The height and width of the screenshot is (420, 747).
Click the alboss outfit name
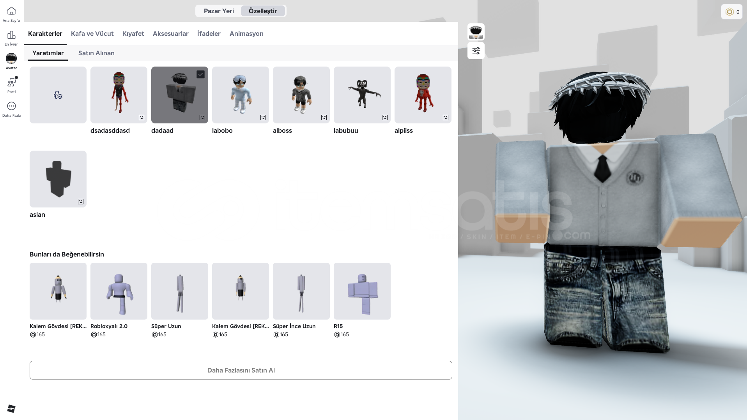point(282,130)
